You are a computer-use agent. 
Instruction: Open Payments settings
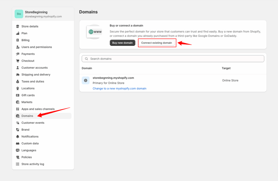point(28,54)
